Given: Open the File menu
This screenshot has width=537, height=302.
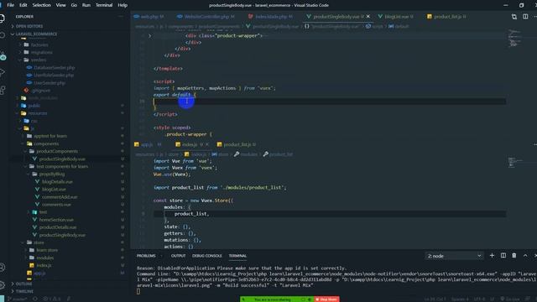Looking at the screenshot, I should click(11, 5).
